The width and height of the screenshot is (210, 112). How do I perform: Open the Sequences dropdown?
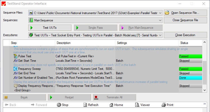point(160,20)
